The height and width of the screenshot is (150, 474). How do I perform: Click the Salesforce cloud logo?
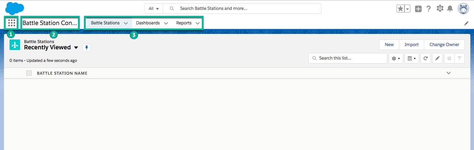point(15,8)
